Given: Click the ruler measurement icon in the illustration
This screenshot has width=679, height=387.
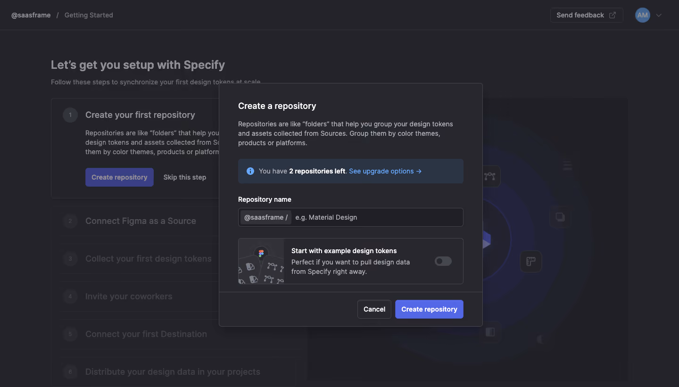Looking at the screenshot, I should [x=531, y=261].
